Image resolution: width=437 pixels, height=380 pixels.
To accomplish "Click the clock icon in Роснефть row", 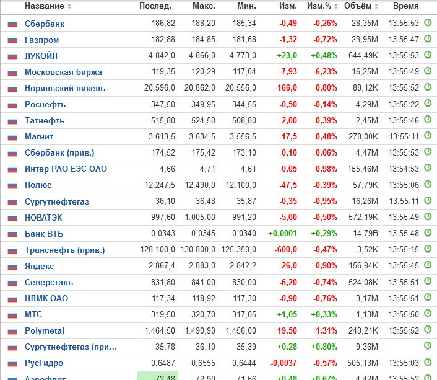I will pyautogui.click(x=428, y=104).
